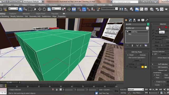Select Model radio button
169x95 pixels.
(128, 55)
